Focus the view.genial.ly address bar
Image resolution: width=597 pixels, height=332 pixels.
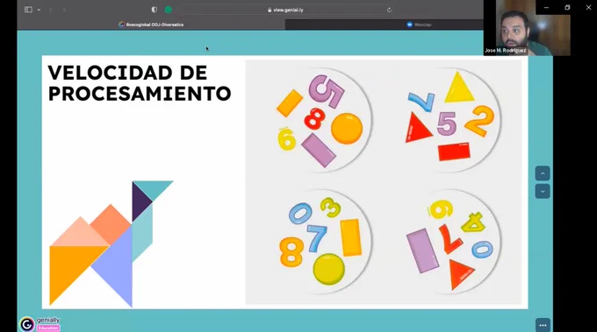coord(285,10)
